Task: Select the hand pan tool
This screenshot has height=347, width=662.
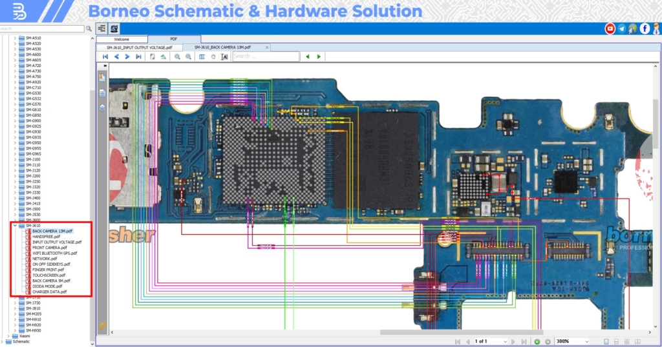Action: tap(213, 56)
